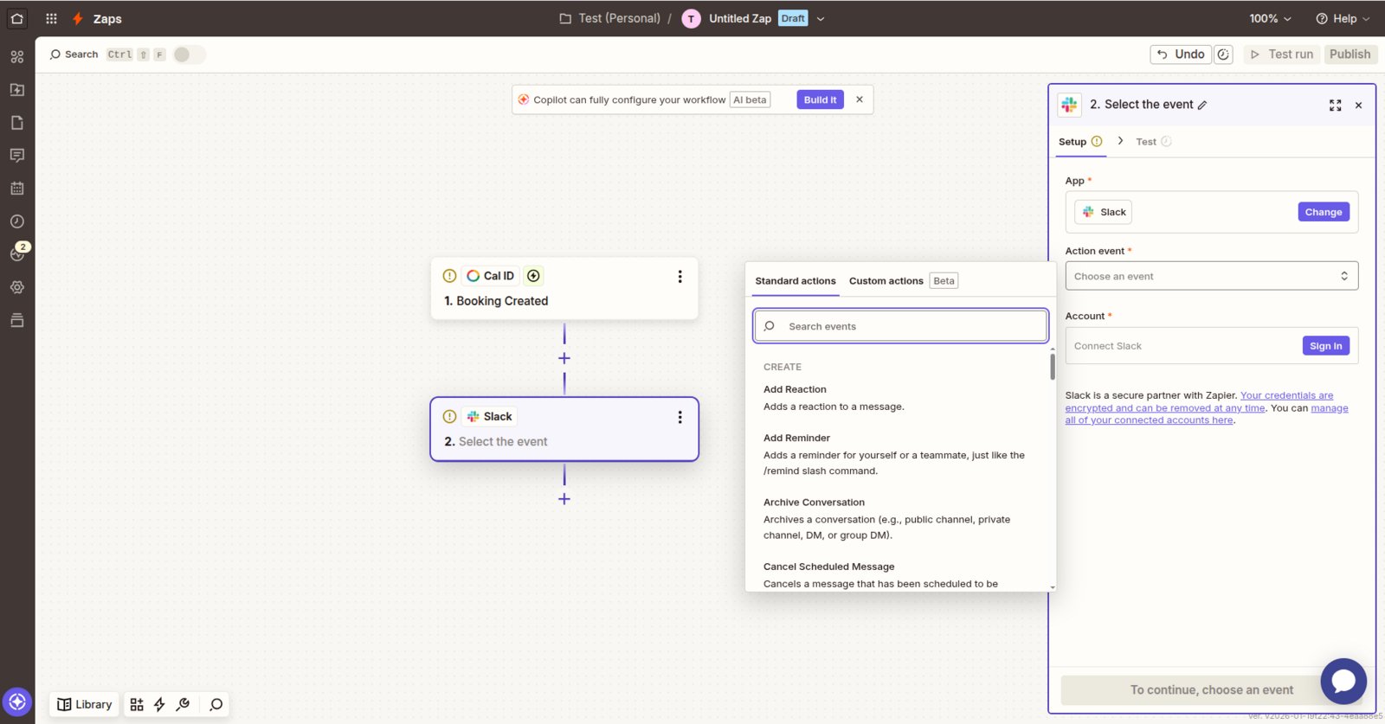Open the versions stack icon in the sidebar
Screen dimensions: 1385x724
[x=16, y=320]
